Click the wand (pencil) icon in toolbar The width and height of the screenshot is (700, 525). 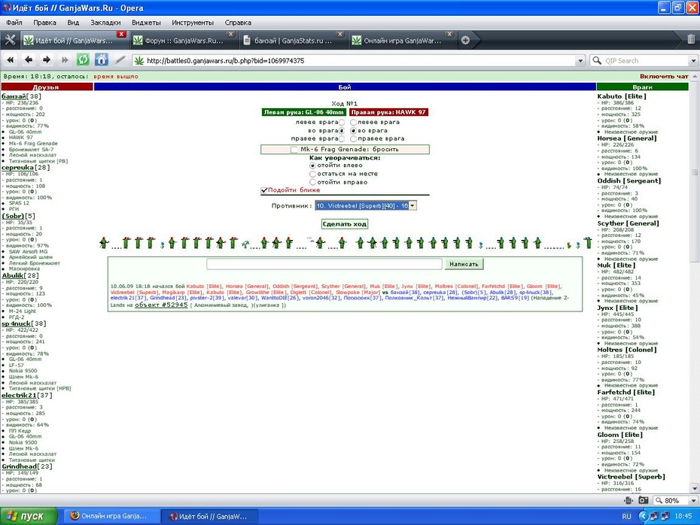click(x=120, y=59)
